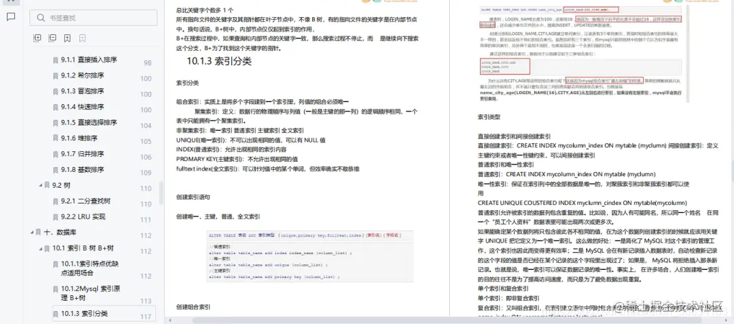Viewport: 734px width, 324px height.
Task: Click the INDEX(普通索引) line
Action: click(231, 149)
